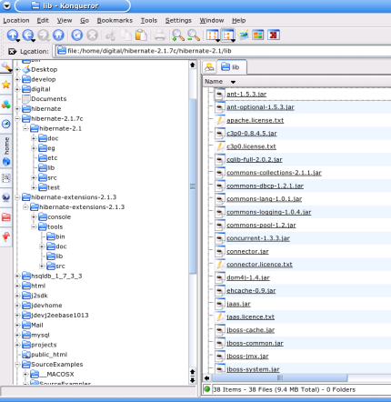Viewport: 391px width, 402px height.
Task: Click the tree scrollbar's top up arrow
Action: click(193, 65)
